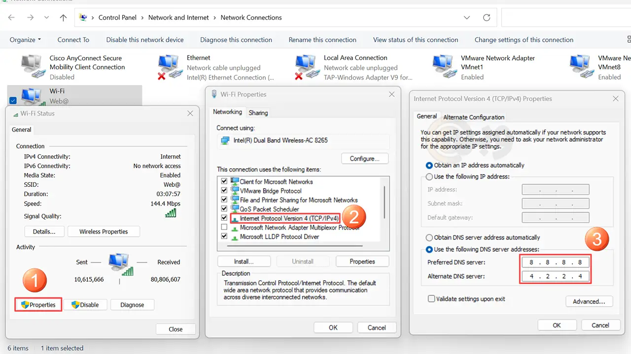This screenshot has height=354, width=631.
Task: Enable Microsoft Network Adapter Multiplexor Protocol checkbox
Action: (x=224, y=228)
